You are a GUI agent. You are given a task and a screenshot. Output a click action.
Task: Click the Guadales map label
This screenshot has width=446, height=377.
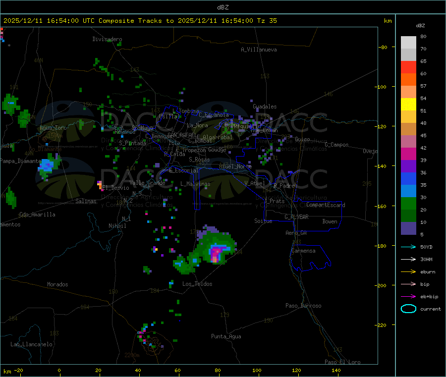tap(265, 107)
